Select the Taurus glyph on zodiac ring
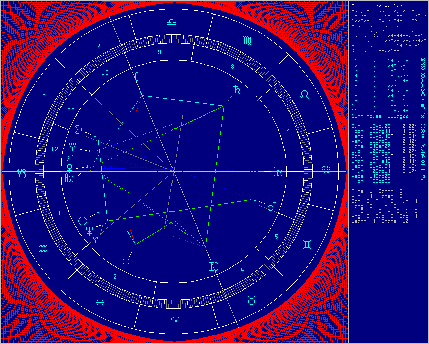429x344 pixels. pyautogui.click(x=251, y=301)
